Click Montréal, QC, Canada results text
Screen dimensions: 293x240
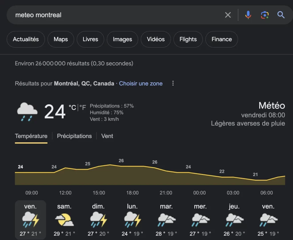tap(84, 83)
